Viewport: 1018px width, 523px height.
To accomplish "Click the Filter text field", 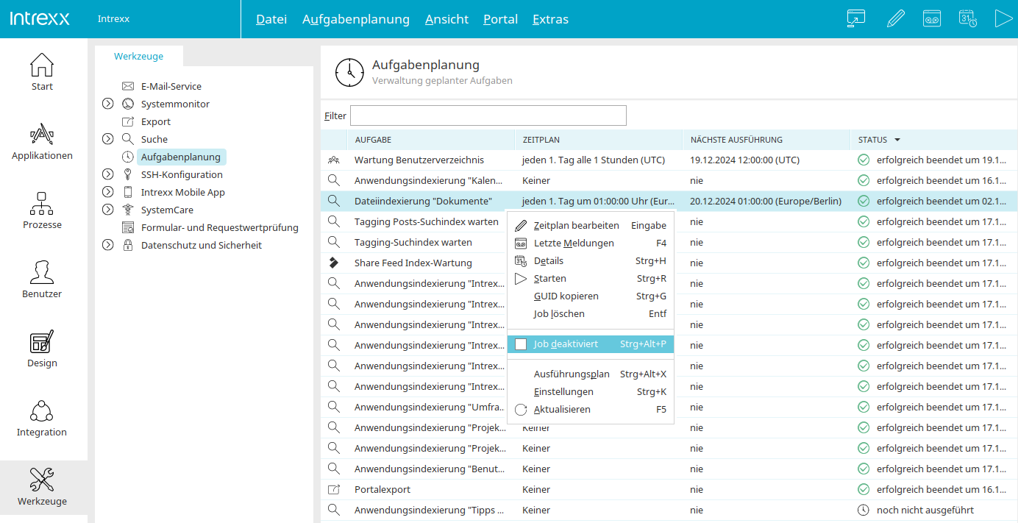I will [x=488, y=115].
